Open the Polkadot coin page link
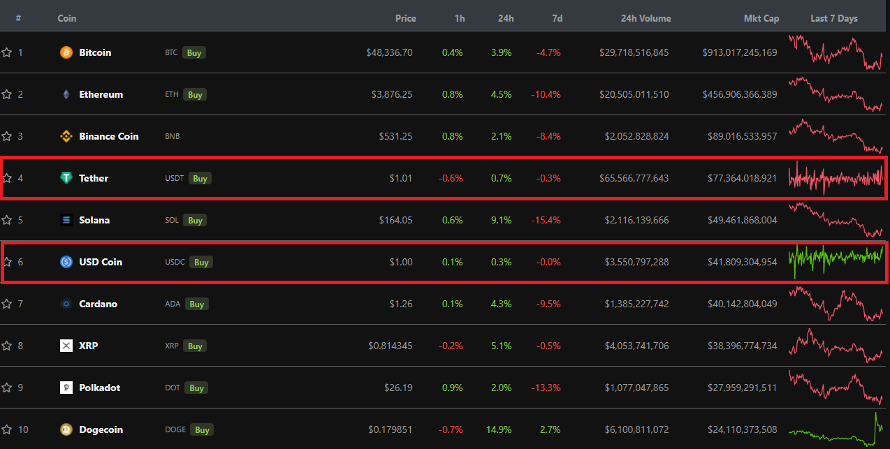 pos(100,388)
